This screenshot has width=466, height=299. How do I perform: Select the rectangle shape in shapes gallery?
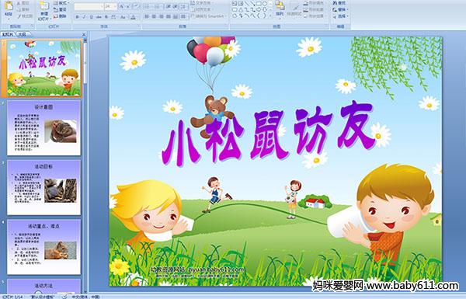(x=259, y=4)
